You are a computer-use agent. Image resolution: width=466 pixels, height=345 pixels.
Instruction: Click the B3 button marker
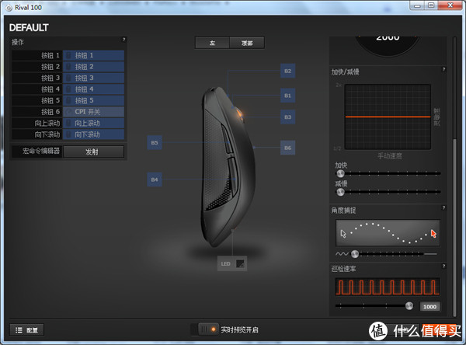(x=287, y=117)
